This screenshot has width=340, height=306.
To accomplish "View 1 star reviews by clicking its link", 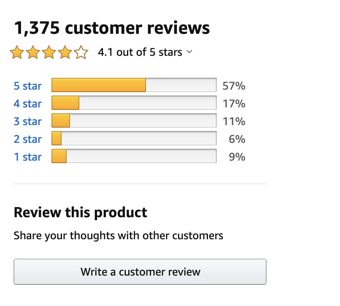I will [28, 156].
